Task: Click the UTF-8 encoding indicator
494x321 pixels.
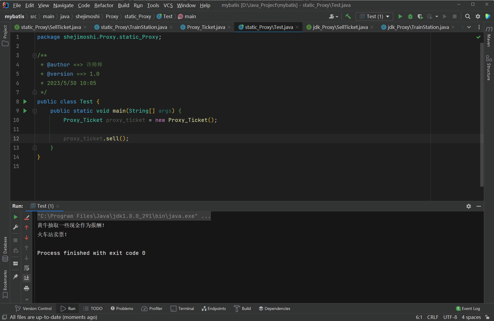Action: [450, 317]
